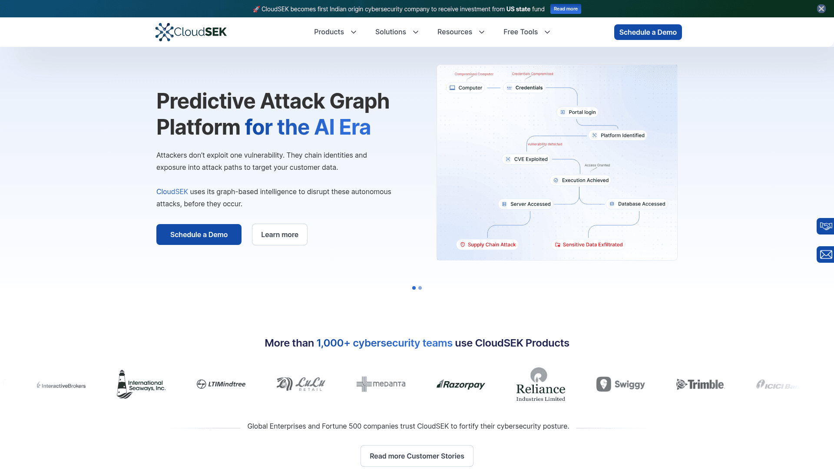Select the first carousel dot
Screen dimensions: 834x469
coord(414,288)
